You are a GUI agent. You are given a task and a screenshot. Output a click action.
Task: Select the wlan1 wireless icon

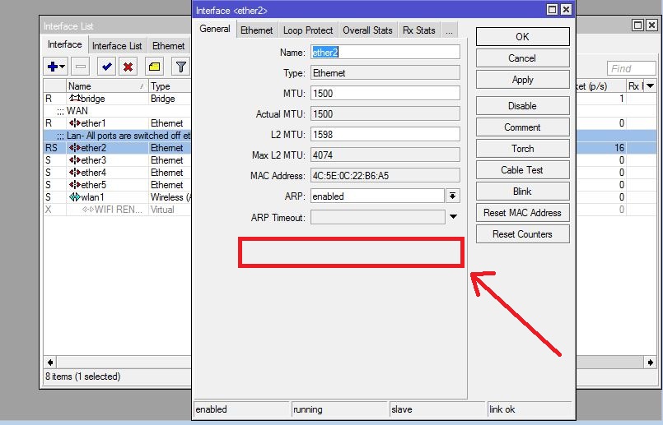click(x=75, y=197)
